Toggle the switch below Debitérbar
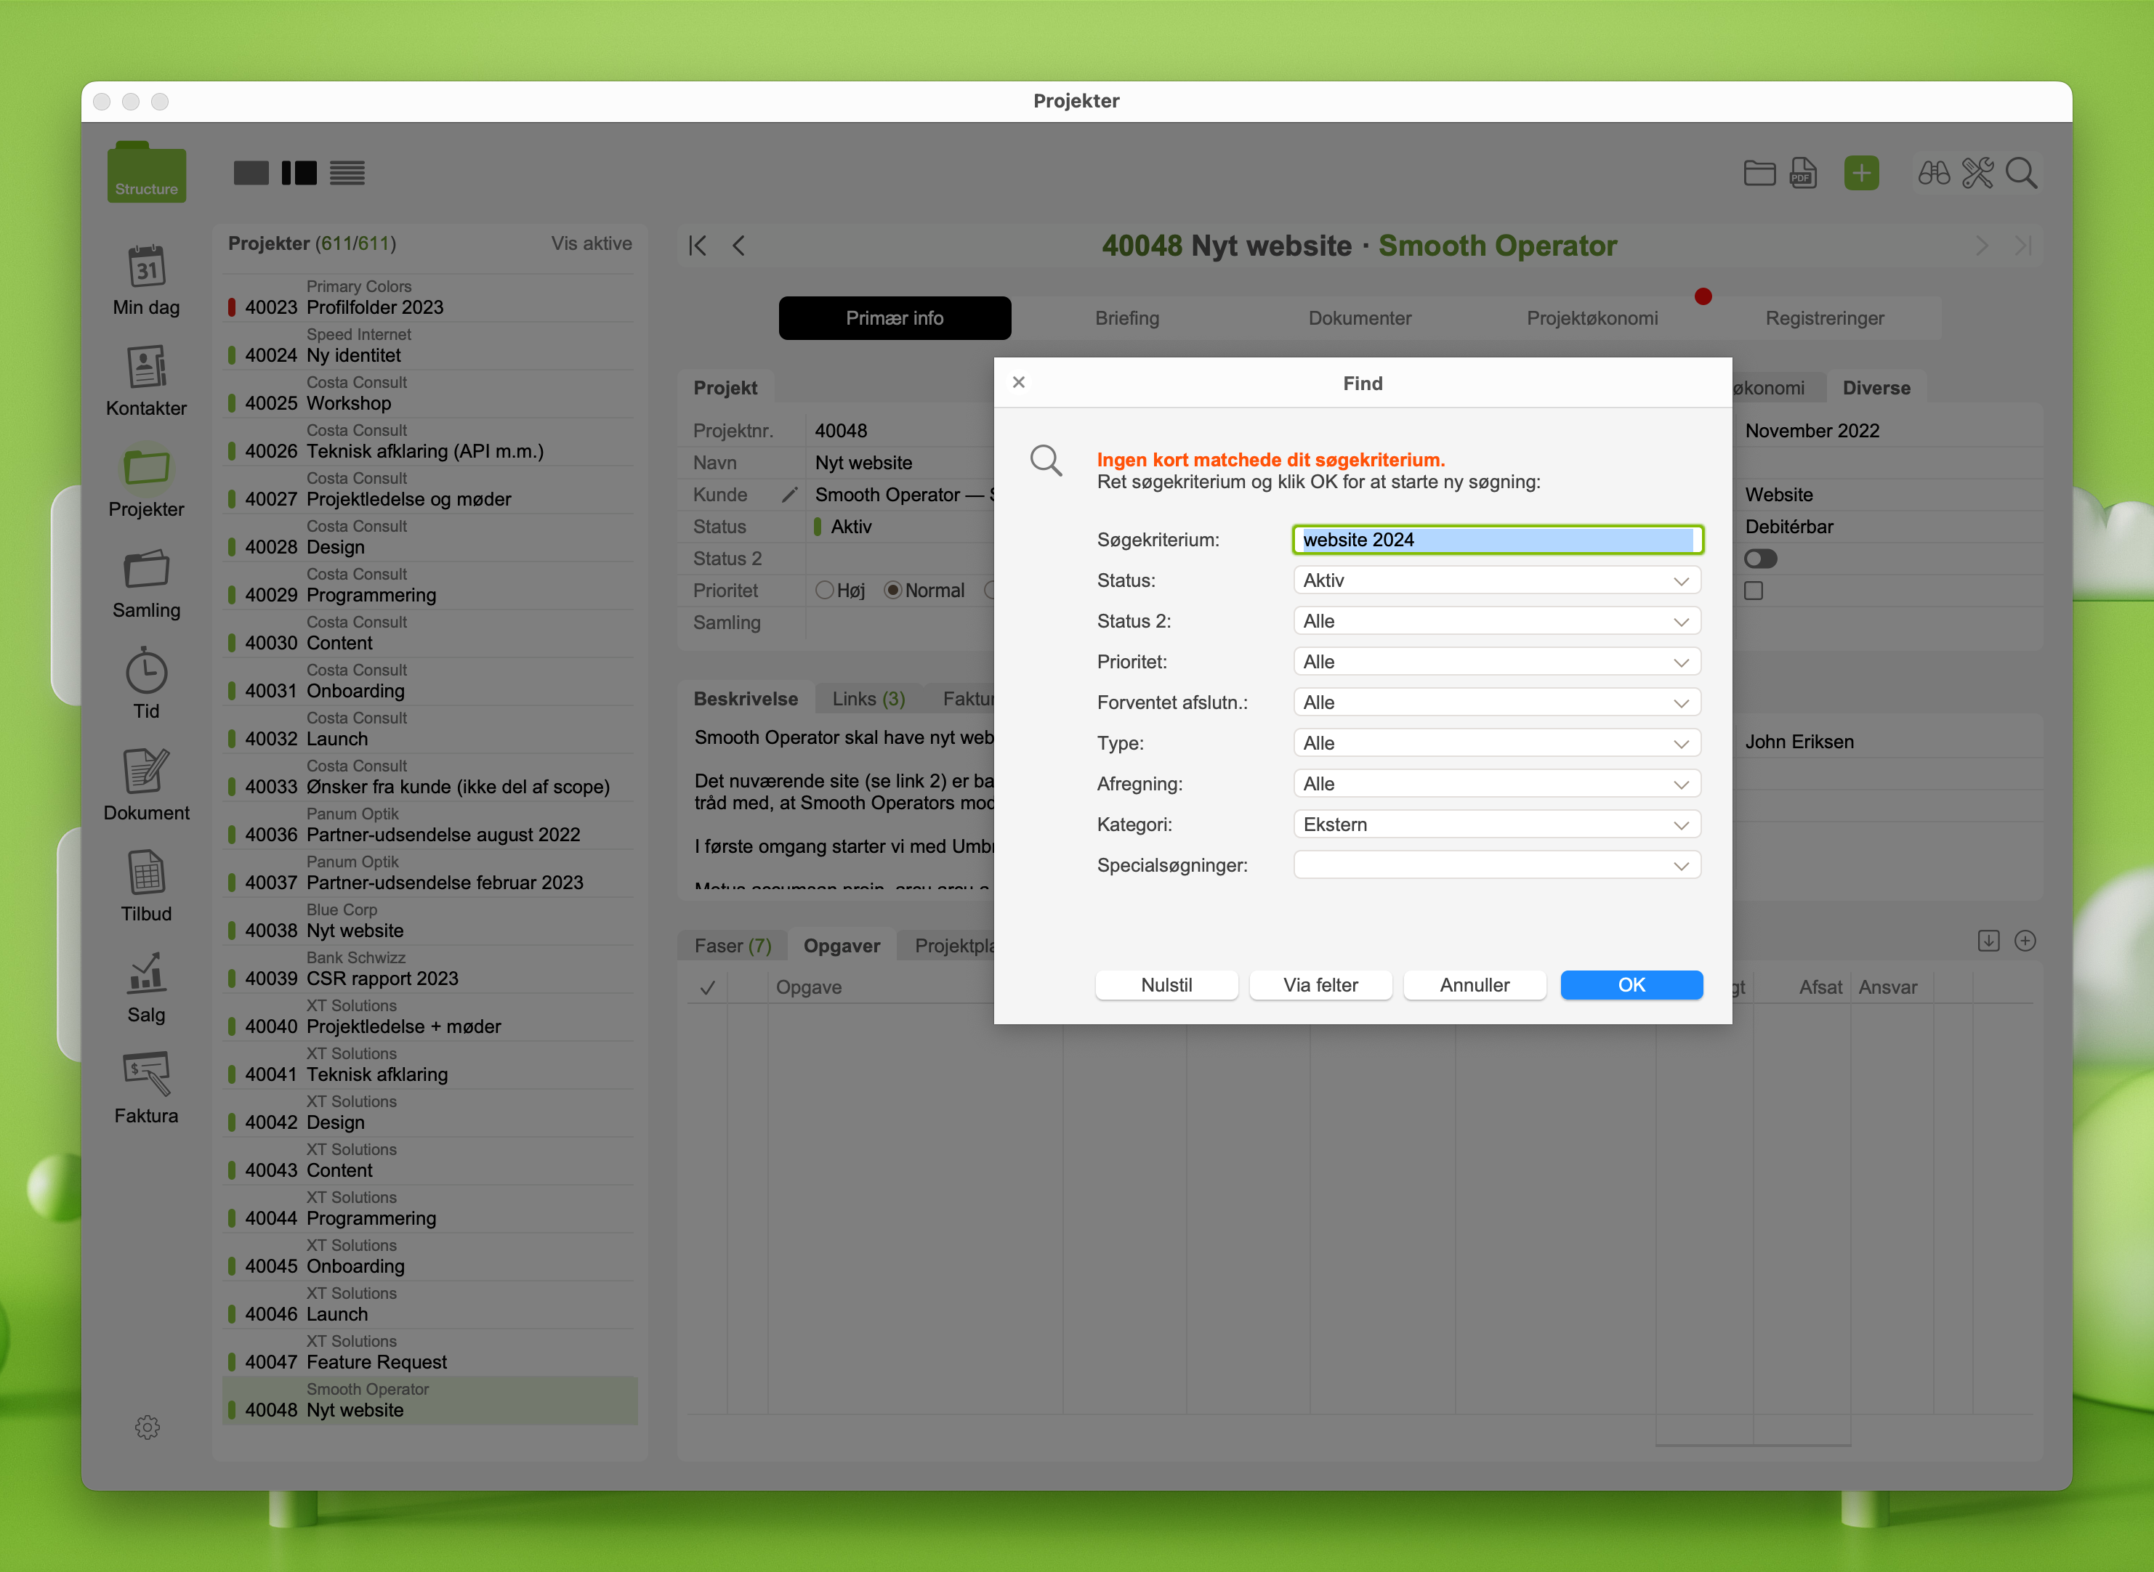The width and height of the screenshot is (2154, 1572). tap(1760, 559)
